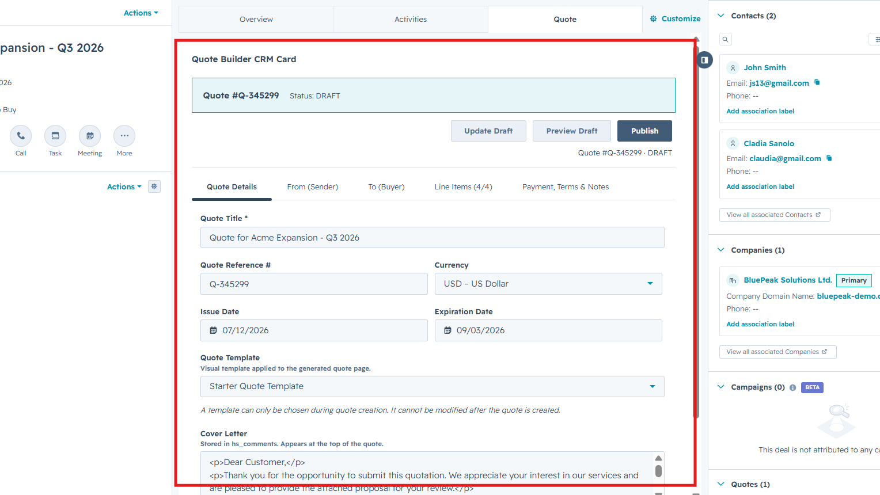
Task: Click the Preview Draft button
Action: pos(572,131)
